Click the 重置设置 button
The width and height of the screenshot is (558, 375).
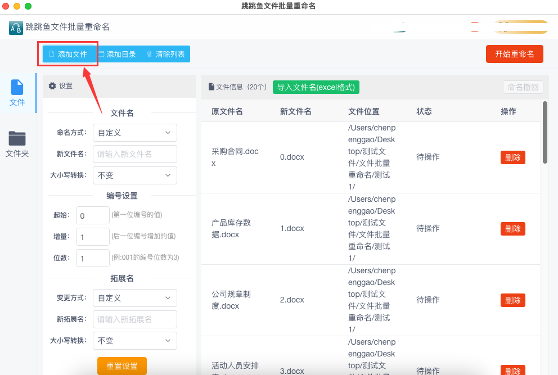pos(122,366)
